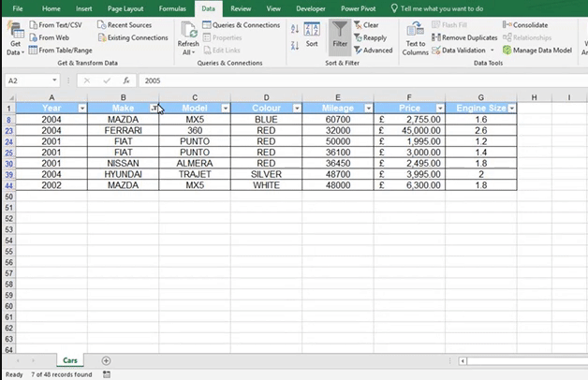This screenshot has height=380, width=588.
Task: Select the Cars sheet tab
Action: coord(70,360)
